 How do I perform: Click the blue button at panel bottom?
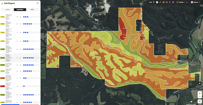click(10, 104)
